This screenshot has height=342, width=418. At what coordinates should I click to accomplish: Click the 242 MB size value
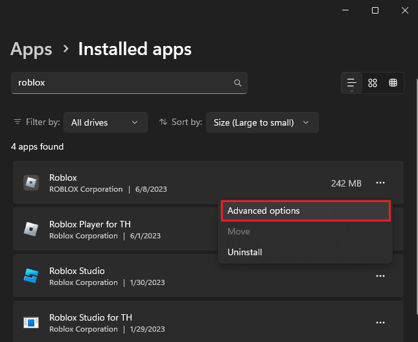[346, 183]
